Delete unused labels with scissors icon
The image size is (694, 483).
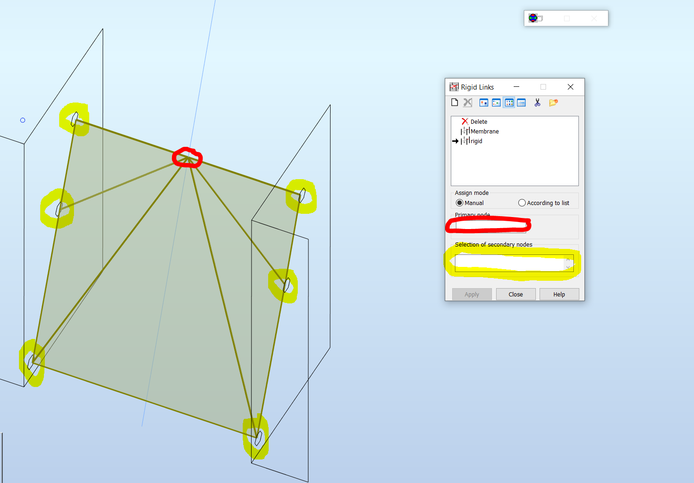coord(538,102)
